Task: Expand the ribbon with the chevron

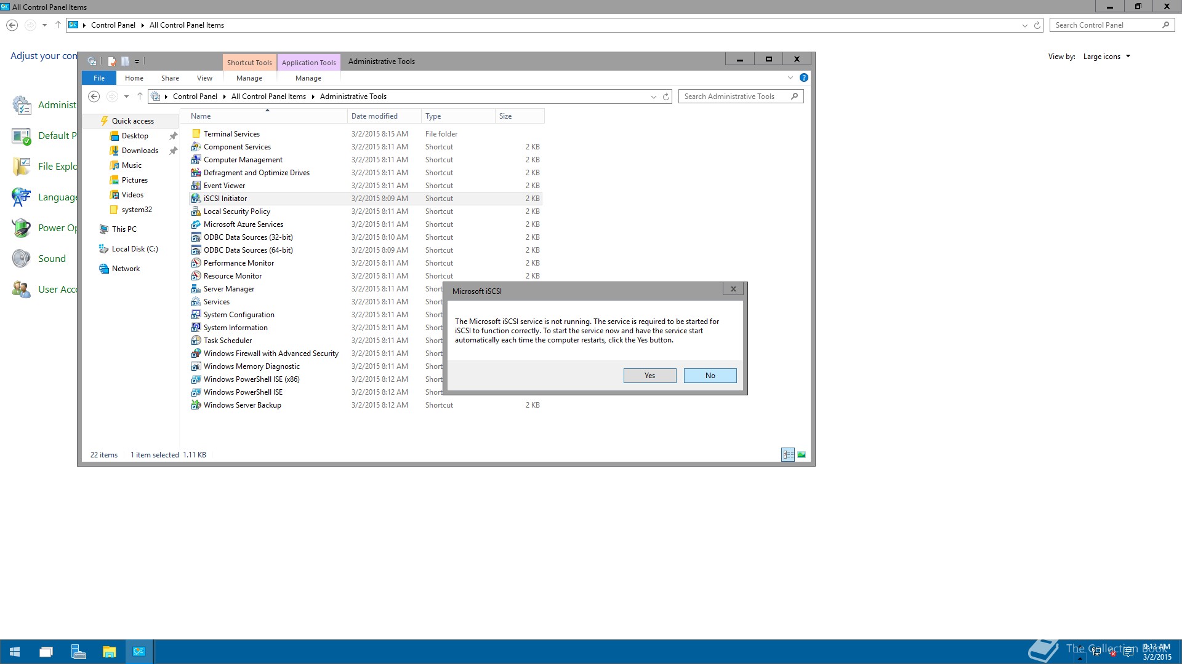Action: [x=790, y=77]
